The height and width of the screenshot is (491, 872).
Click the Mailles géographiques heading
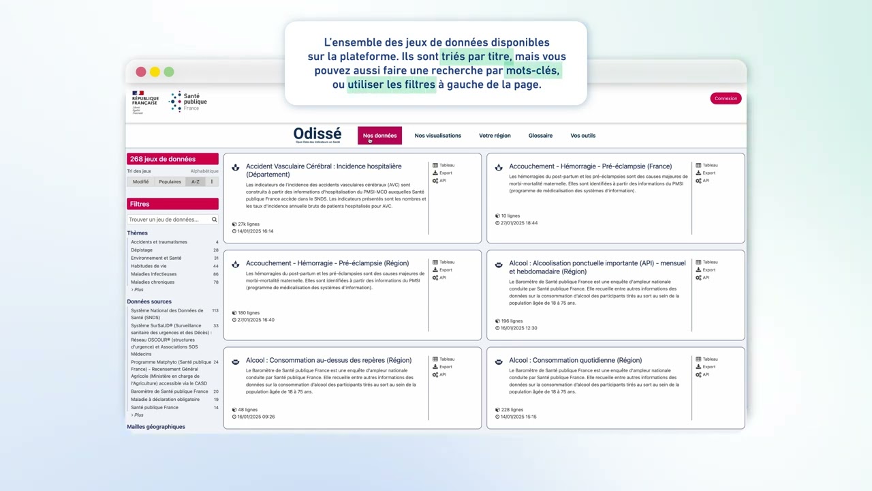pyautogui.click(x=156, y=427)
